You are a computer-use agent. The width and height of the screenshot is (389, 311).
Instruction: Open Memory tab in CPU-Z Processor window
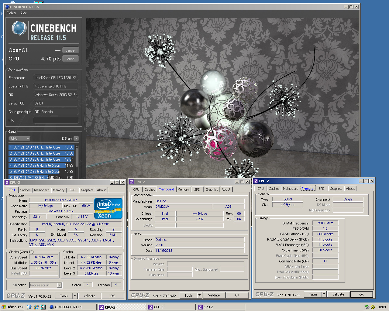click(x=59, y=190)
